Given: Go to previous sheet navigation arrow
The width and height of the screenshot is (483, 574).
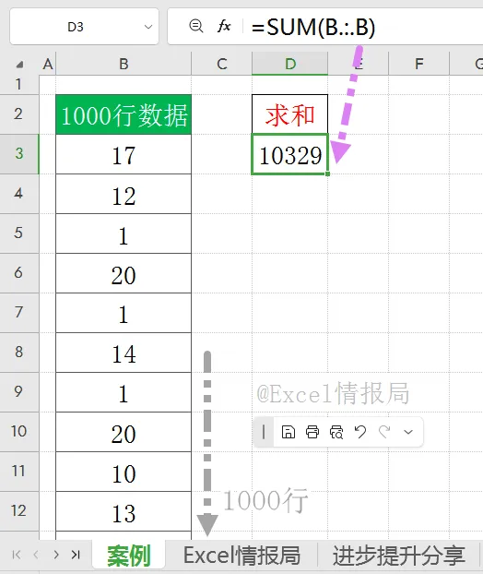Looking at the screenshot, I should pos(36,555).
